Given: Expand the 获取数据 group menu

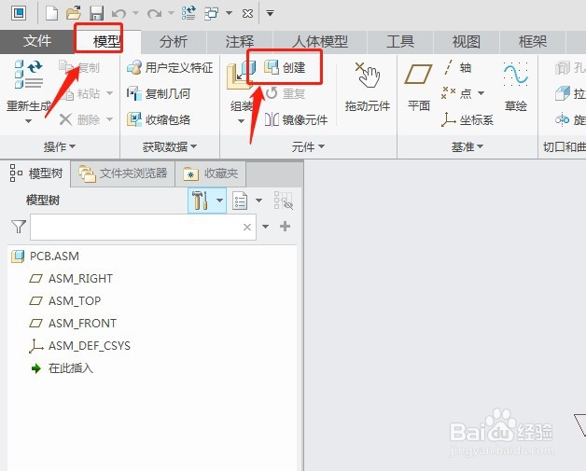Looking at the screenshot, I should click(169, 146).
